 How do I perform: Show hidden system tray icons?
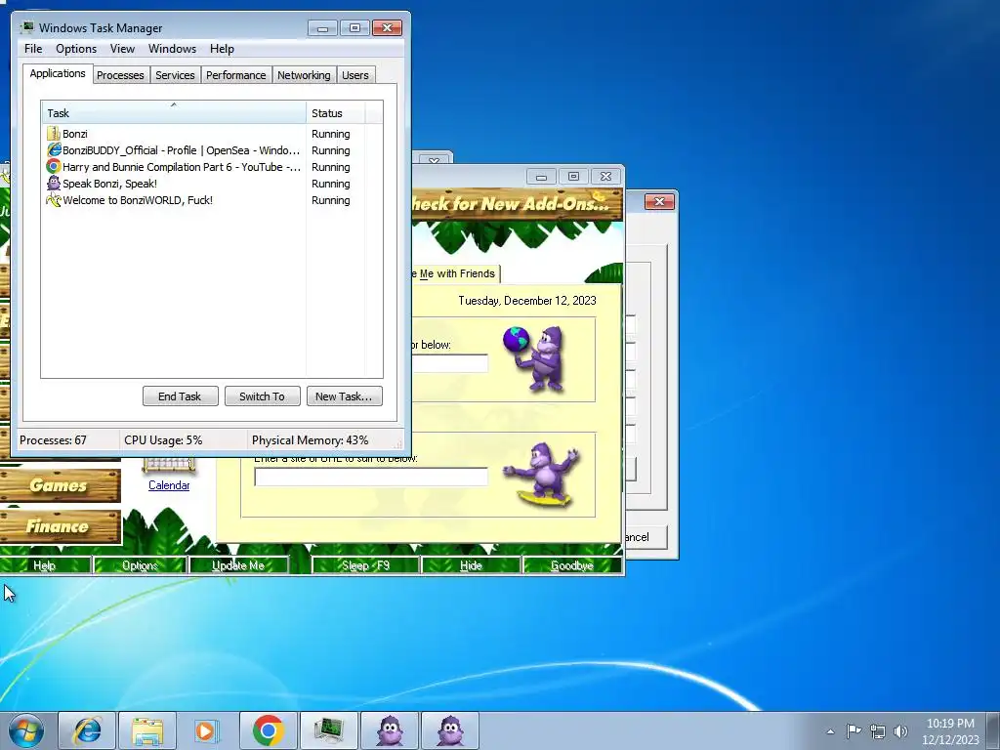click(830, 731)
